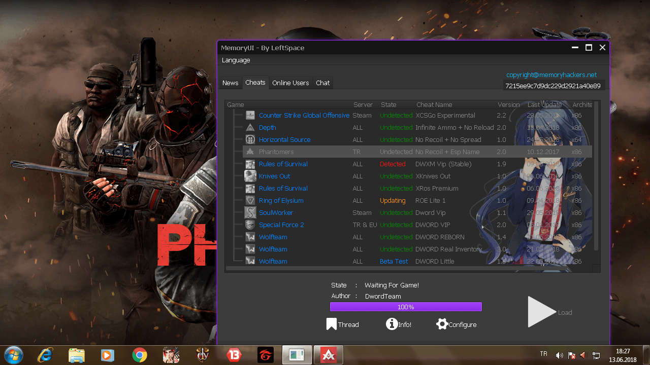
Task: Switch to the Online Users tab
Action: [x=290, y=83]
